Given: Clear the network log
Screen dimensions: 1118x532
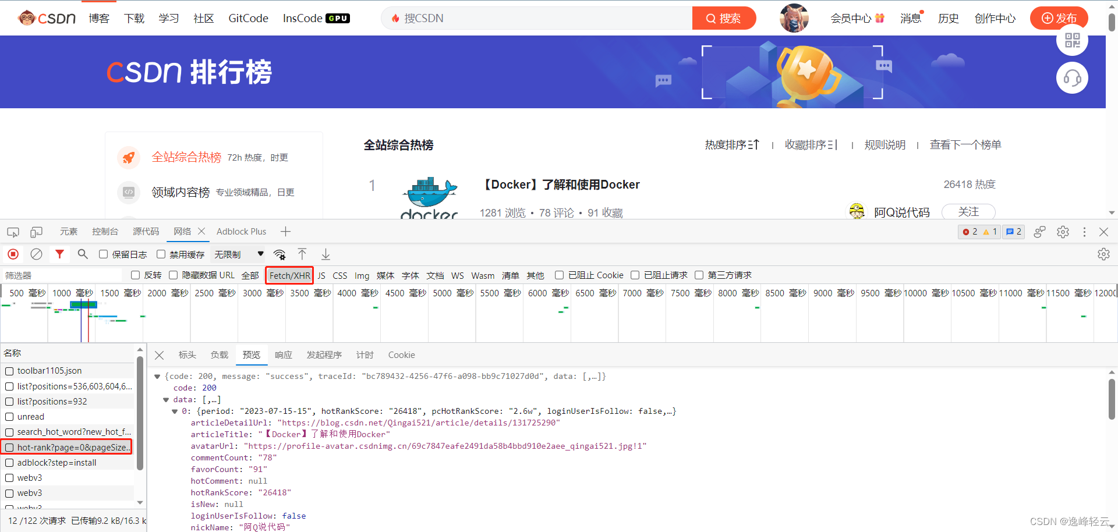Looking at the screenshot, I should [36, 254].
